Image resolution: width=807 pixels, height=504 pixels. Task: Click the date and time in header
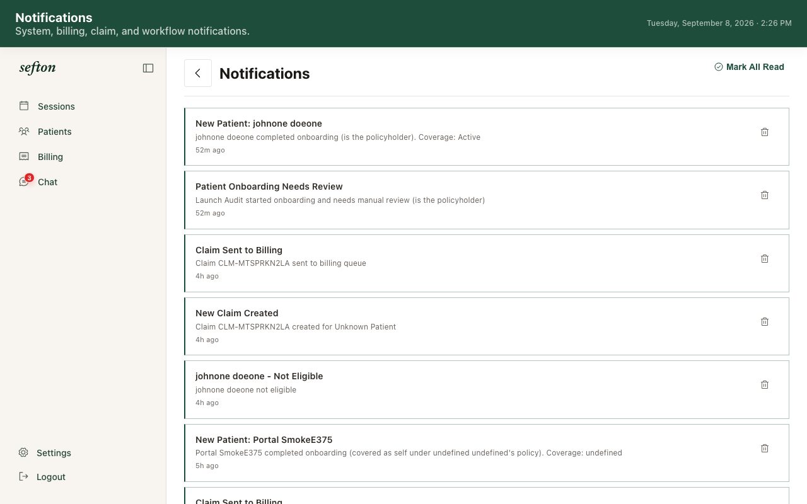click(719, 23)
